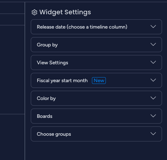The width and height of the screenshot is (167, 160).
Task: Click the blue New badge
Action: coord(99,80)
